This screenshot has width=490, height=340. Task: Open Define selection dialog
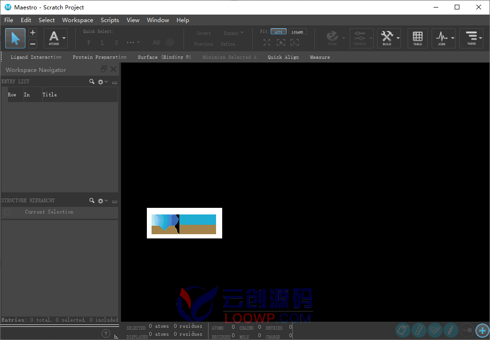pyautogui.click(x=231, y=44)
